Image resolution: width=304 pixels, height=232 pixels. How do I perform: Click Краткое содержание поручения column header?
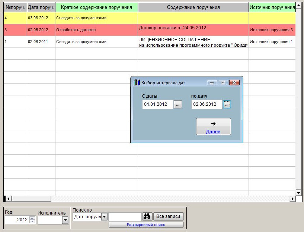click(x=96, y=7)
